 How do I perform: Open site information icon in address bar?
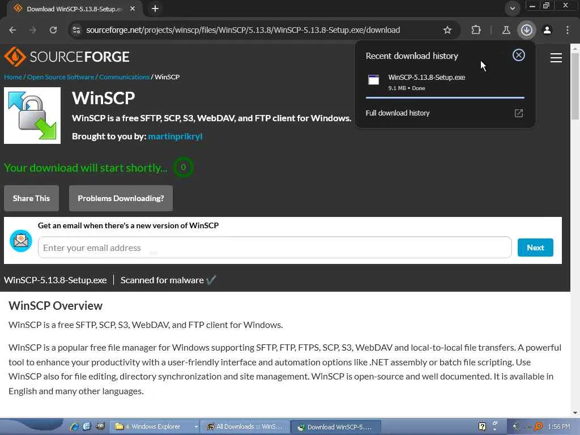[76, 30]
